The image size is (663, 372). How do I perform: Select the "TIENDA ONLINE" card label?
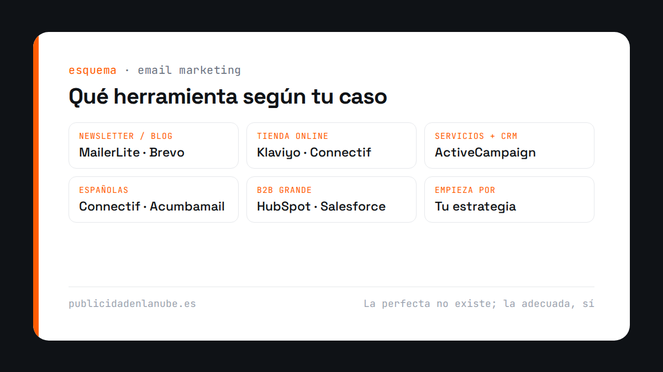coord(292,136)
